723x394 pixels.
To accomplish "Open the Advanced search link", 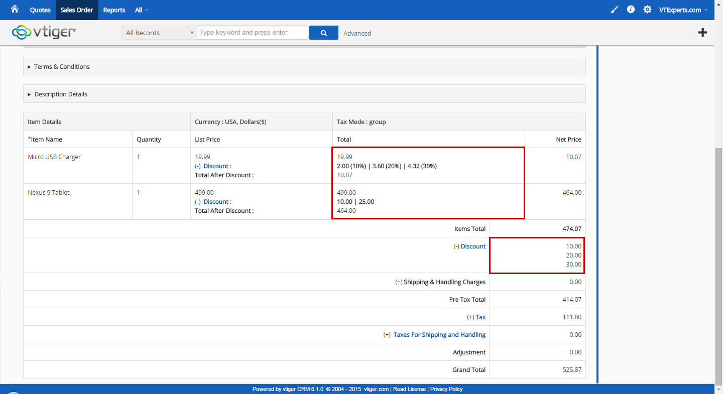I will (x=357, y=33).
